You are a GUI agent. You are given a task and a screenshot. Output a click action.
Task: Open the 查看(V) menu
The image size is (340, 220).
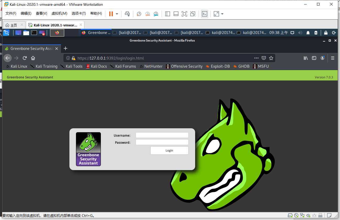[41, 14]
